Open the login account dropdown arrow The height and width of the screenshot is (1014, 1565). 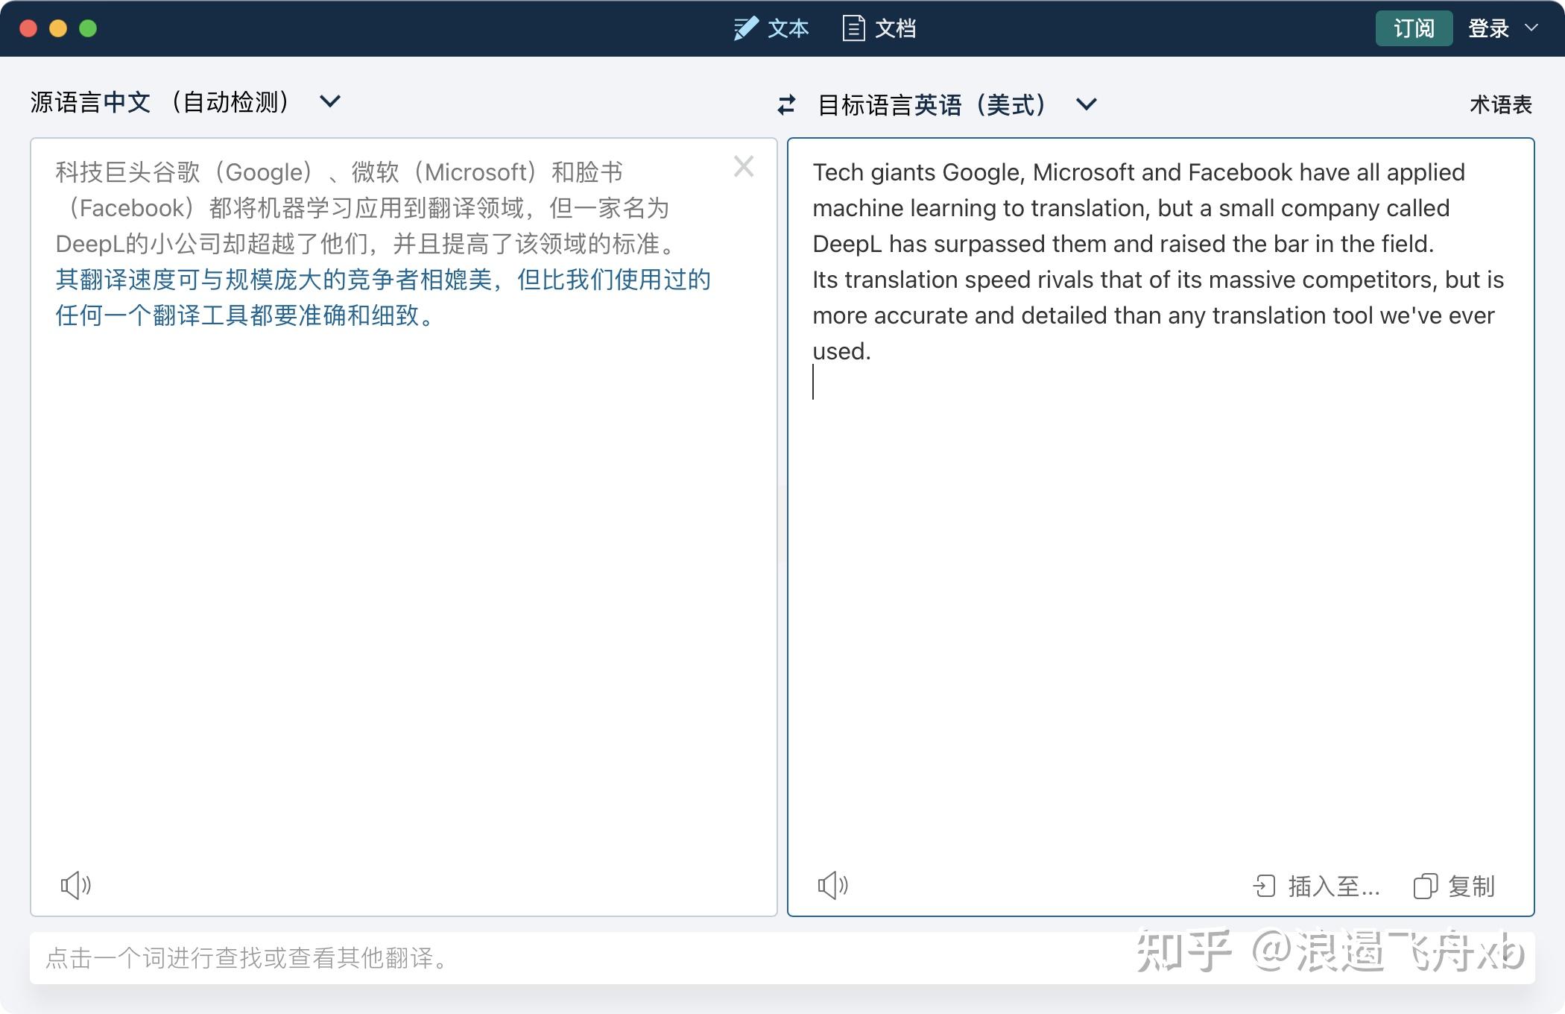1531,28
